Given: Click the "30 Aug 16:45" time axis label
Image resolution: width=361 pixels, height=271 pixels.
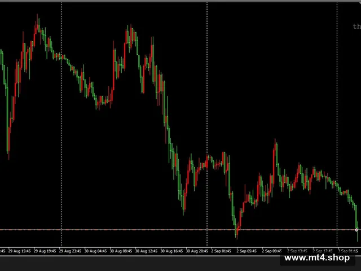Looking at the screenshot, I should click(x=171, y=251).
